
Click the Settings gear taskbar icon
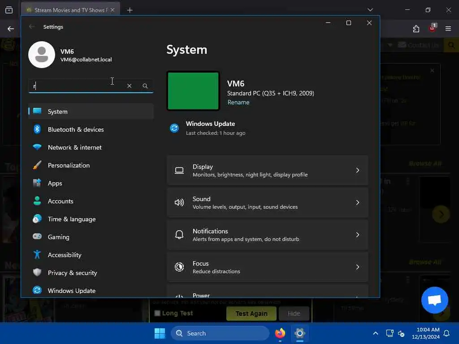point(300,333)
